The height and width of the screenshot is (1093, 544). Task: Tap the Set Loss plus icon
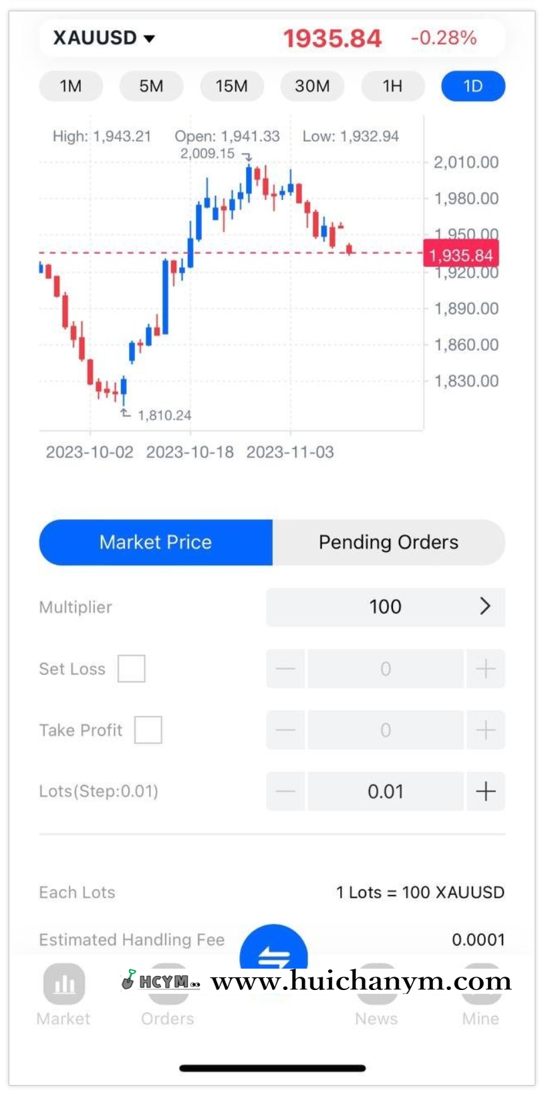coord(486,669)
